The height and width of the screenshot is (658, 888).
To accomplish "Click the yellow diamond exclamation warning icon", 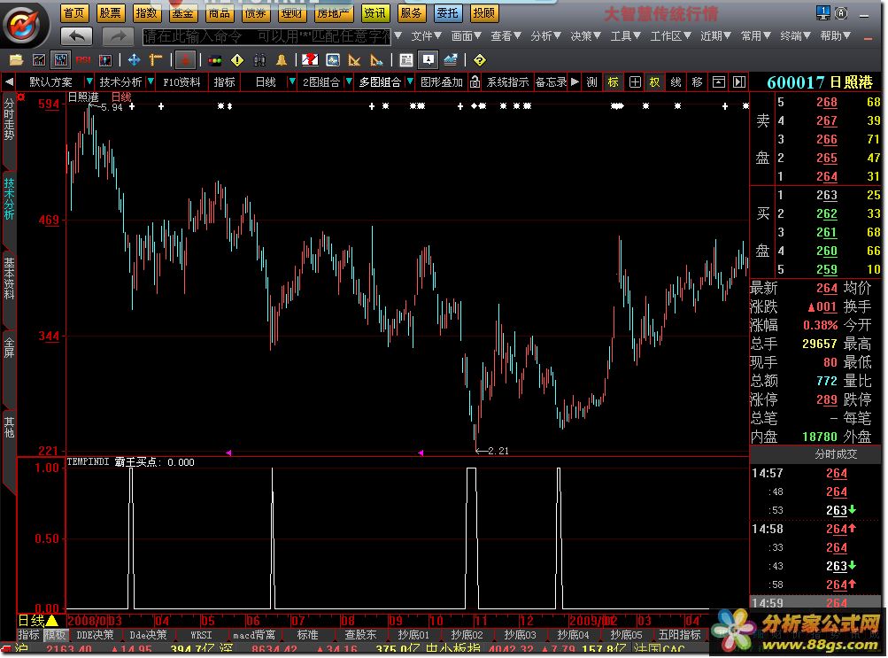I will coord(237,59).
